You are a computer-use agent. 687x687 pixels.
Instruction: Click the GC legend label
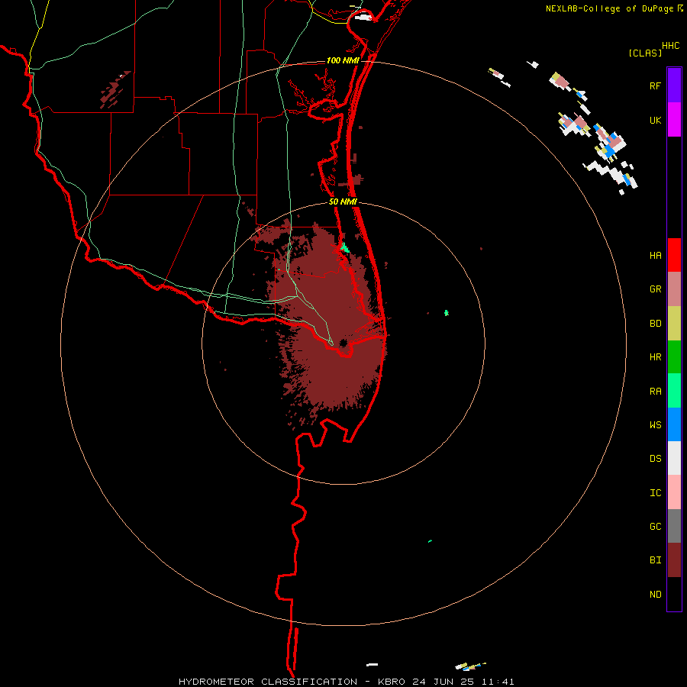pos(655,526)
